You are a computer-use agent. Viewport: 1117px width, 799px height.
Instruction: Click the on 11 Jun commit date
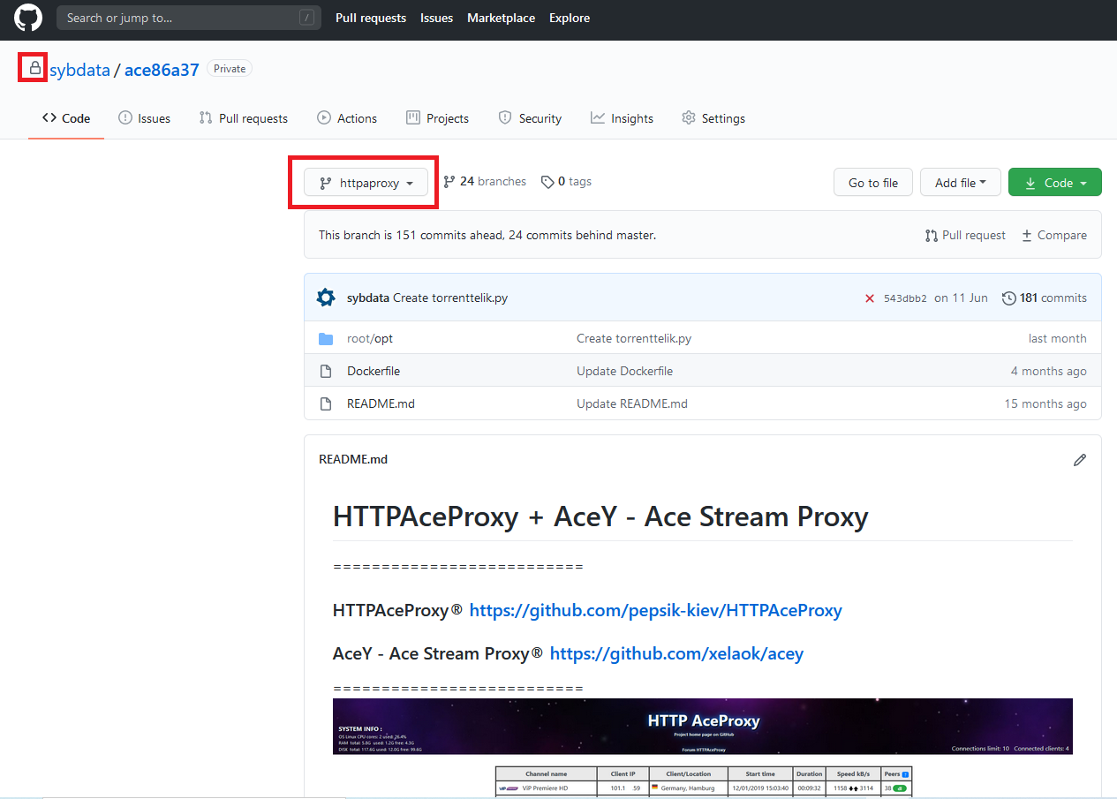point(961,298)
